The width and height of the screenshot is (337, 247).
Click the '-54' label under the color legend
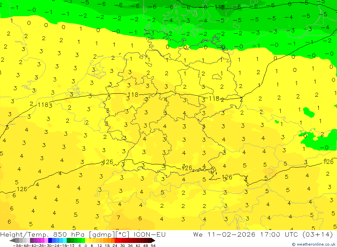[x=17, y=246]
